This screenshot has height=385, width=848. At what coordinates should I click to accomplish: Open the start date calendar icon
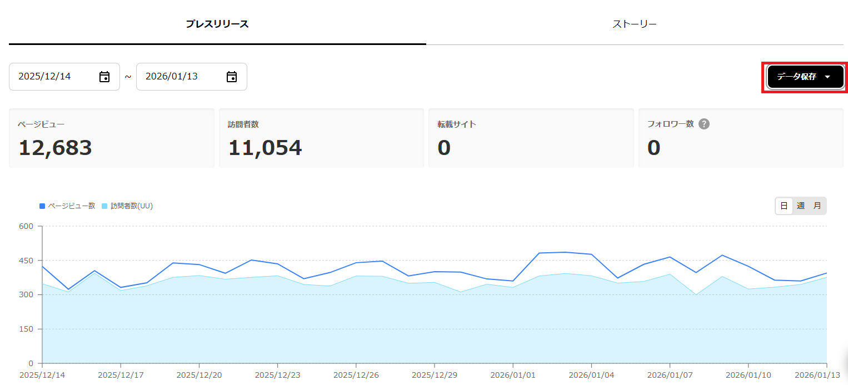tap(104, 77)
